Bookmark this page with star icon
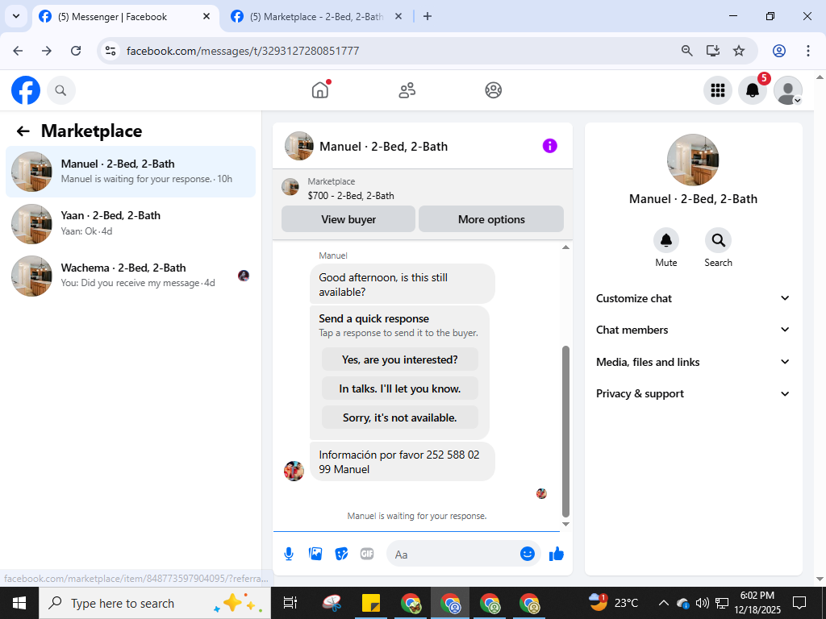The width and height of the screenshot is (826, 619). [x=739, y=51]
